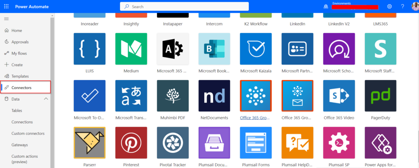Open the LUIS connector icon

coord(90,49)
